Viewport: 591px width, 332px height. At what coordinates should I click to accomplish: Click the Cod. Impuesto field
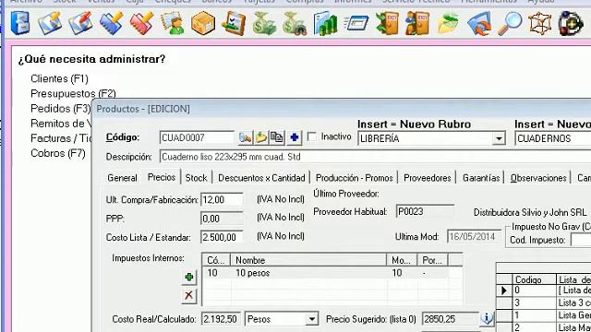581,240
